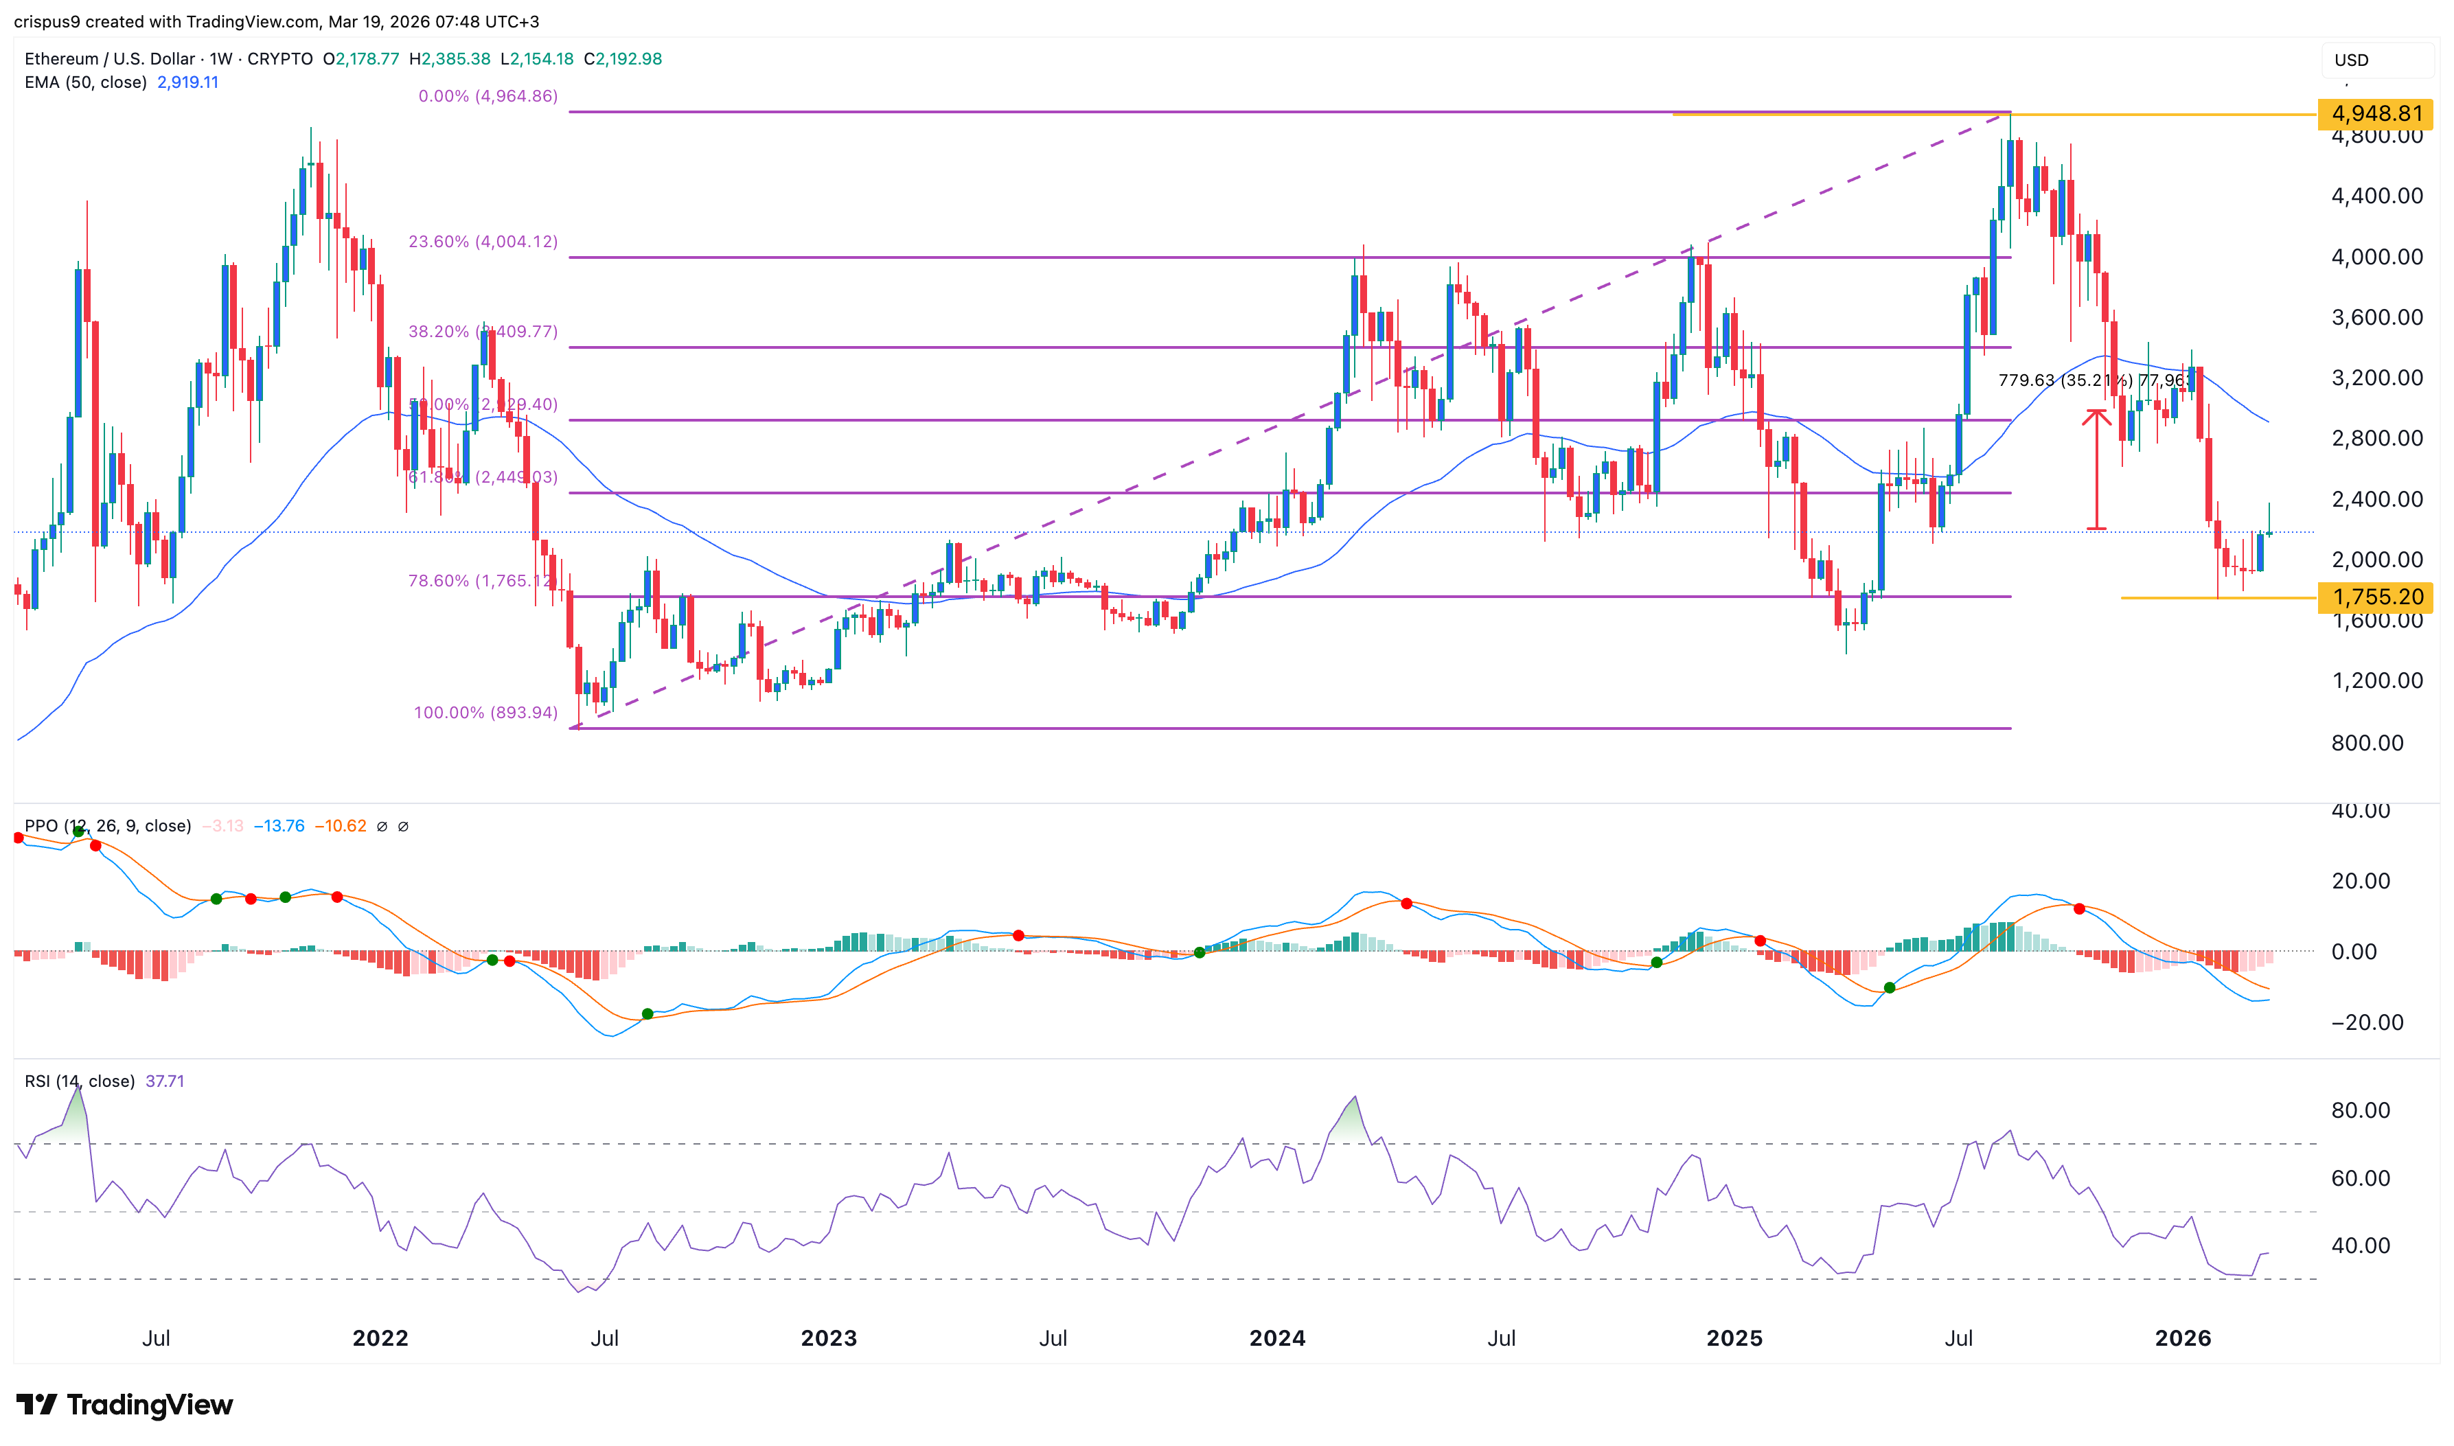Select the 4,948.81 price label
Image resolution: width=2454 pixels, height=1446 pixels.
pos(2380,114)
